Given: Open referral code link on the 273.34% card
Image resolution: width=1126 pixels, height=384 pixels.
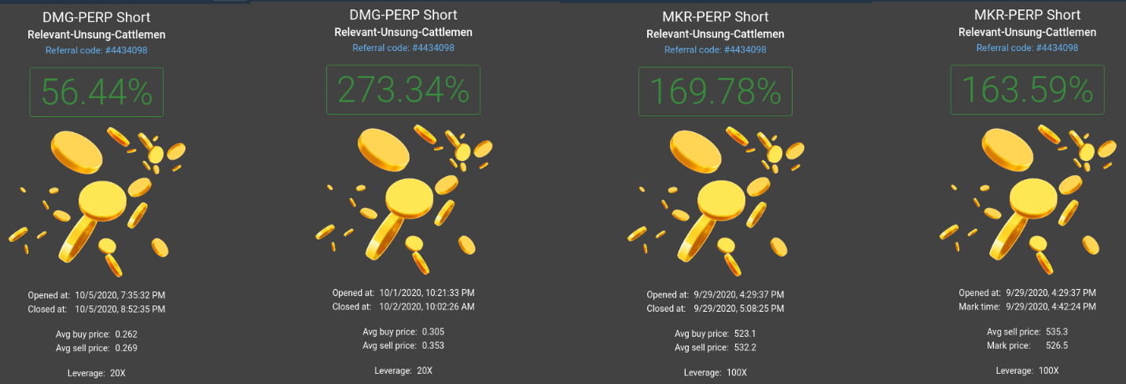Looking at the screenshot, I should click(x=403, y=48).
